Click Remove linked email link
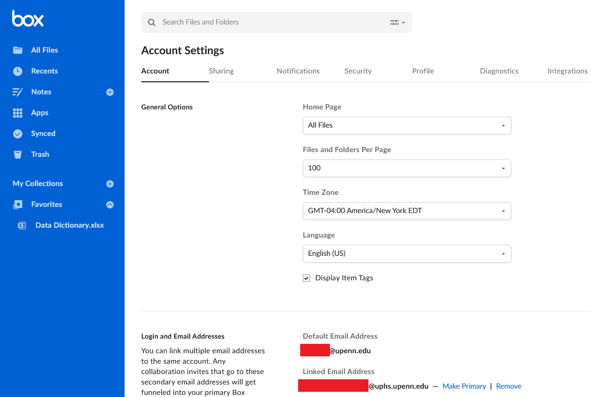591x397 pixels. (x=509, y=386)
